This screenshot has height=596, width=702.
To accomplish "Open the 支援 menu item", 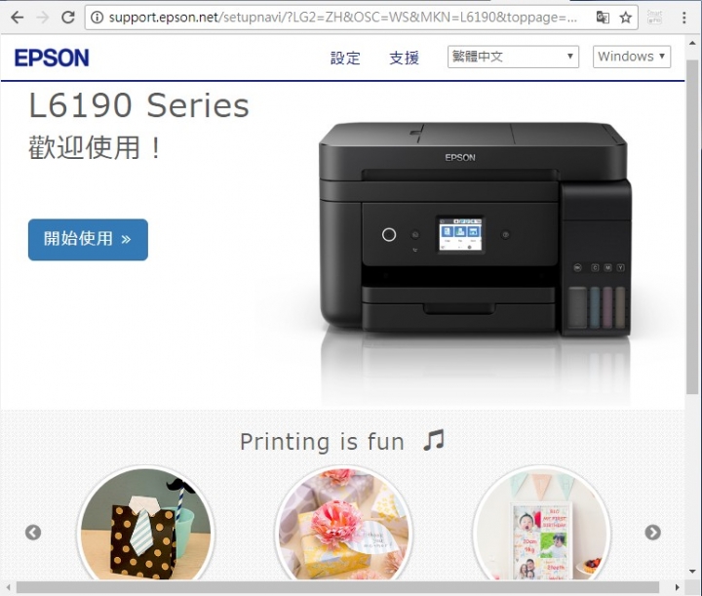I will (404, 58).
